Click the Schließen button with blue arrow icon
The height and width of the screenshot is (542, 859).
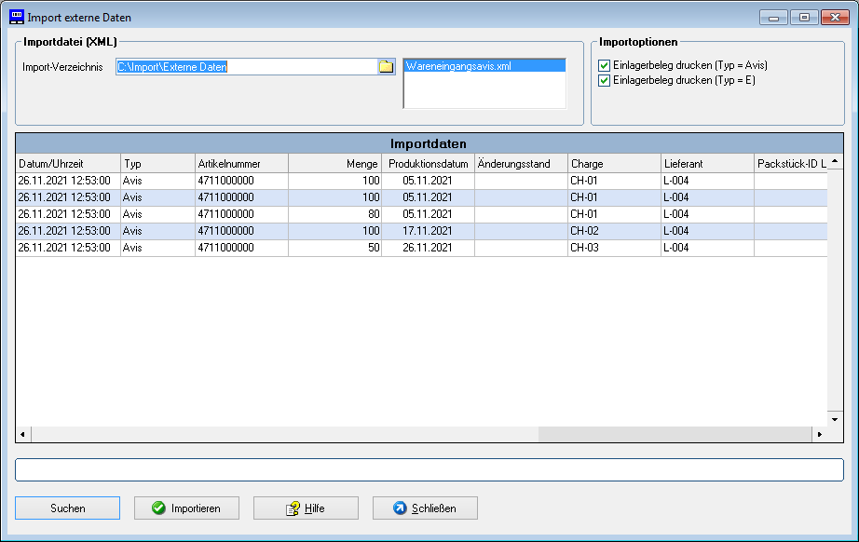click(x=425, y=508)
